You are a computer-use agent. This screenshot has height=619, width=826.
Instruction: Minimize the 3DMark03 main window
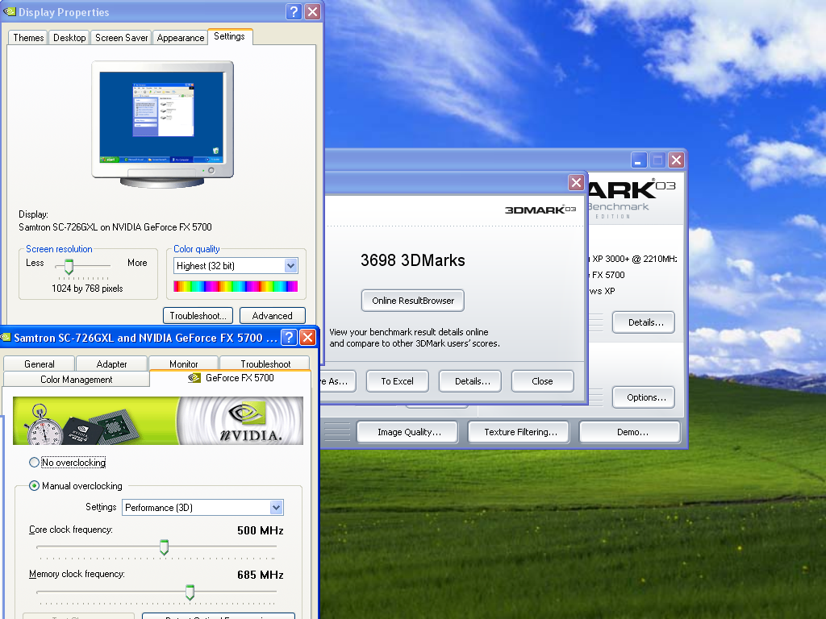pyautogui.click(x=639, y=160)
